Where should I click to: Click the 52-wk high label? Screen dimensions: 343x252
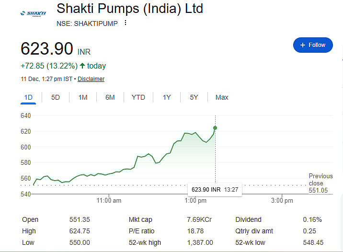tap(145, 243)
